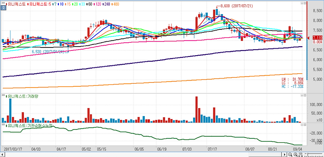The height and width of the screenshot is (157, 324).
Task: Adjust the chart zoom slider handle
Action: point(308,154)
